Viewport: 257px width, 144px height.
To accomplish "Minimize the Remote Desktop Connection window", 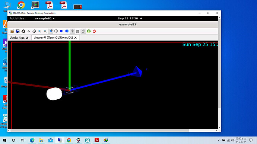I will [x=200, y=13].
